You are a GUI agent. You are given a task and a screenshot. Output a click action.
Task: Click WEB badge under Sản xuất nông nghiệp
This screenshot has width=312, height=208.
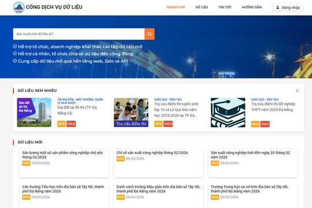point(215,163)
